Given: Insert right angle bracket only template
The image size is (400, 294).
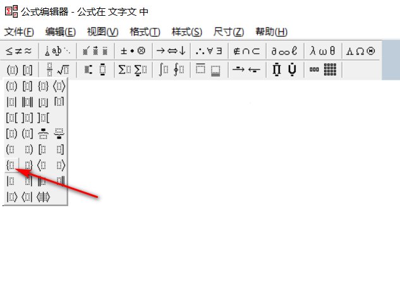Looking at the screenshot, I should (59, 166).
